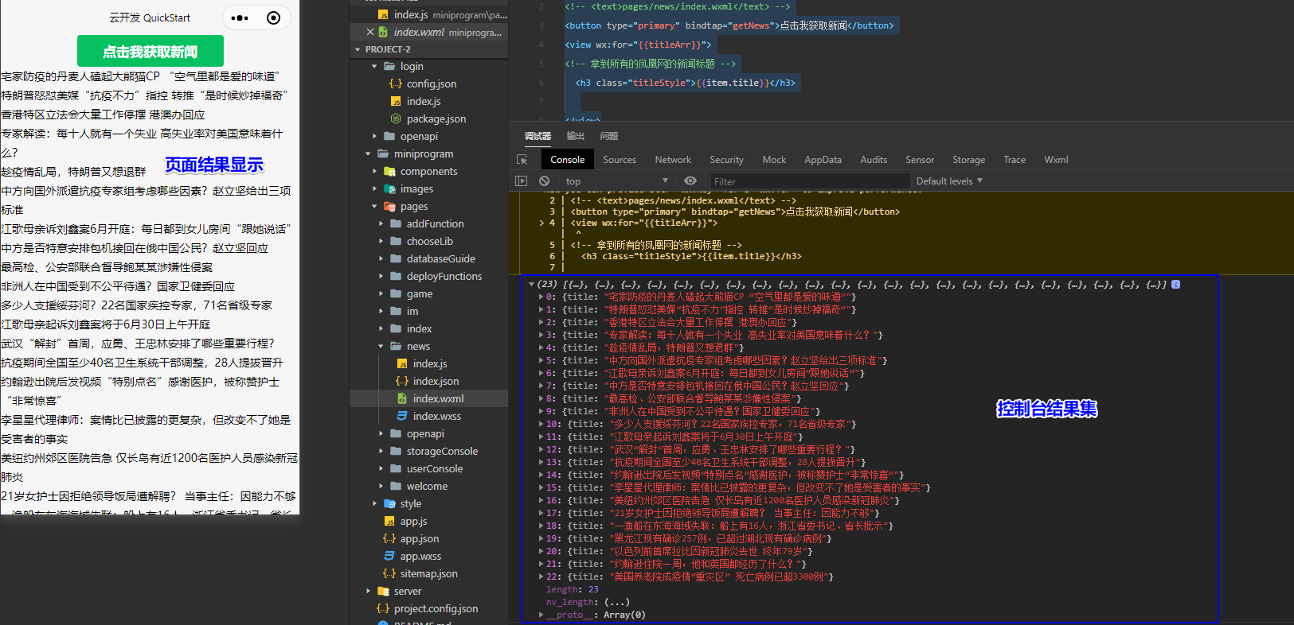Open the Default levels dropdown
This screenshot has width=1294, height=625.
(x=949, y=181)
